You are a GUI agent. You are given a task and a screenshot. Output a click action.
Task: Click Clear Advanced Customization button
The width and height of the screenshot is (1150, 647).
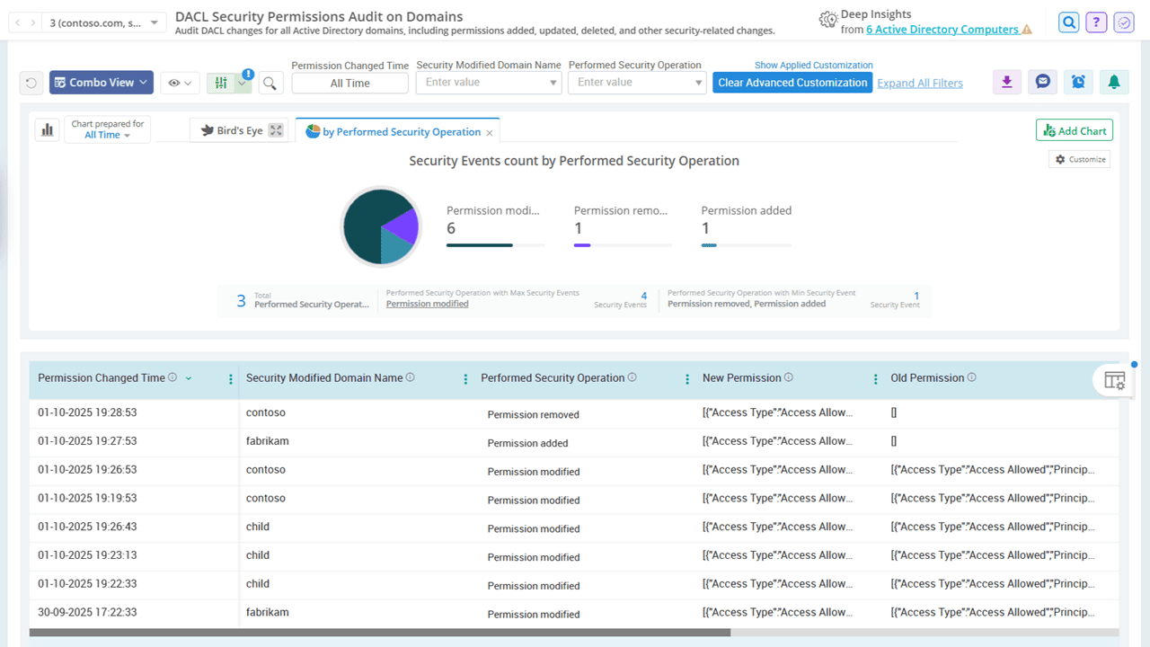pos(792,83)
